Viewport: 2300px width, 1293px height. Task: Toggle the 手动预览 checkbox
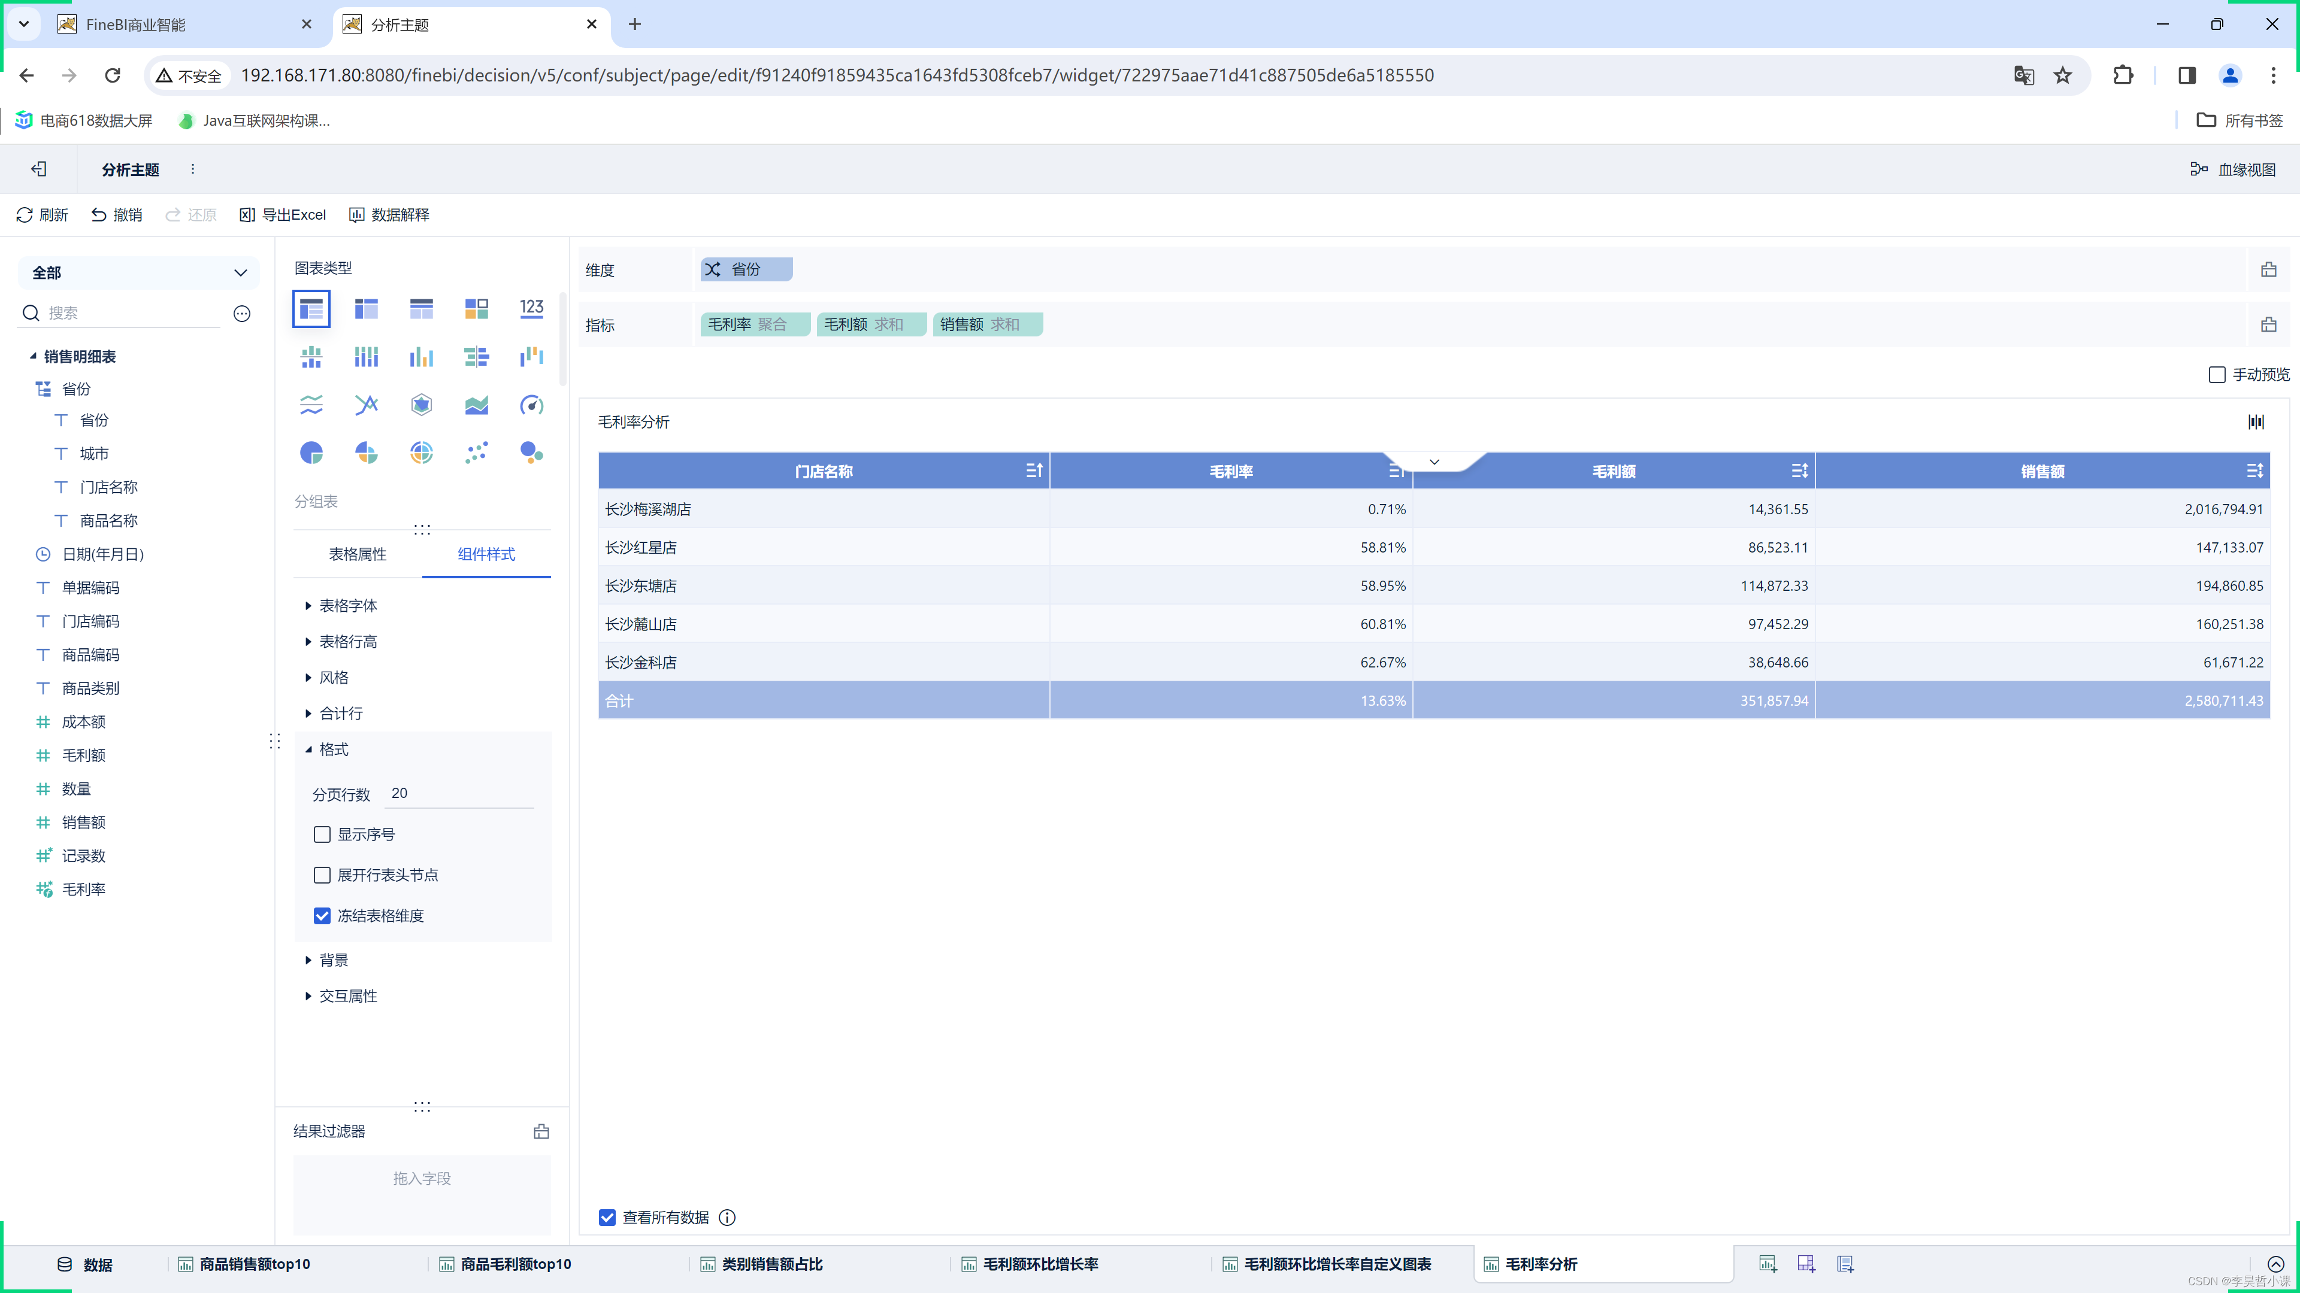click(x=2216, y=375)
